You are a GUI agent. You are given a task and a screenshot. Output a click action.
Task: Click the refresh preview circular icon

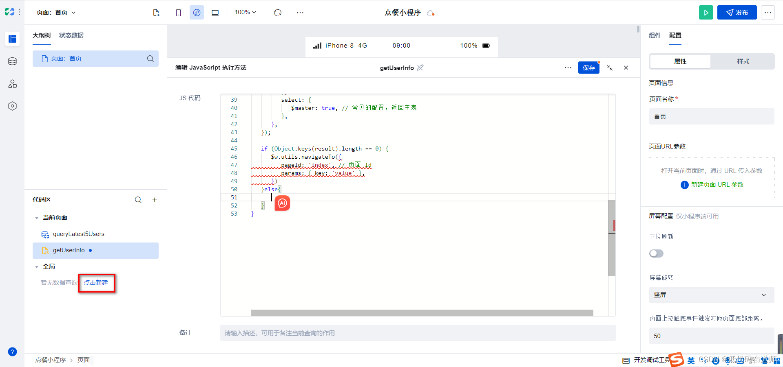(x=278, y=13)
